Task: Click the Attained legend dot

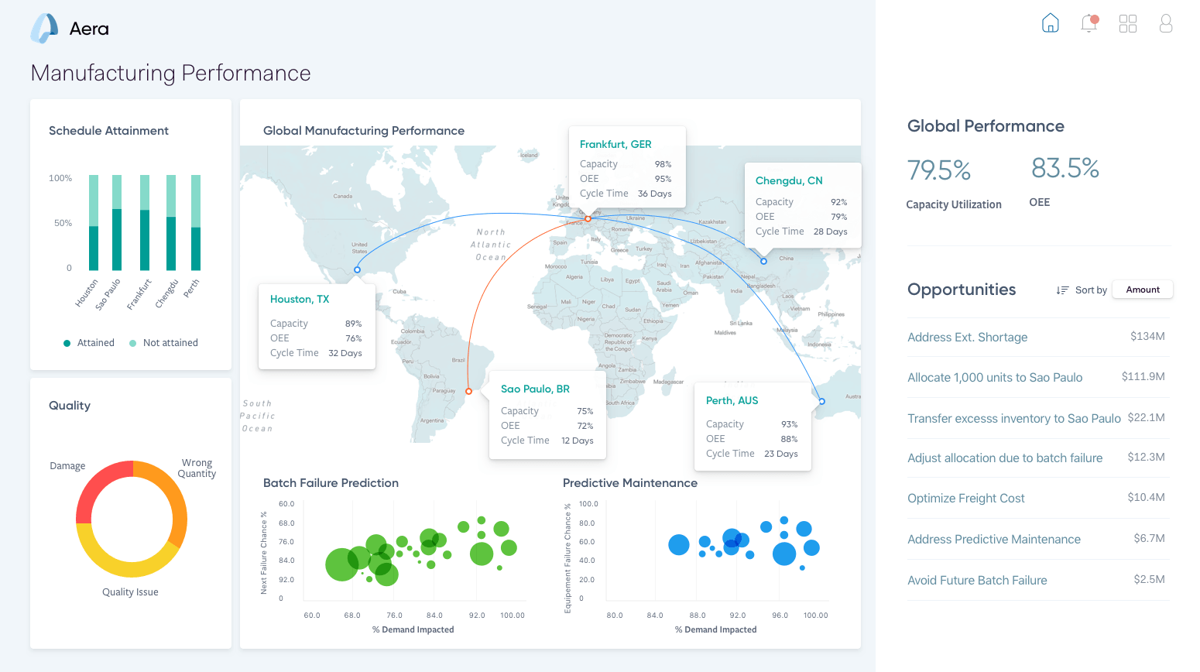Action: [67, 343]
